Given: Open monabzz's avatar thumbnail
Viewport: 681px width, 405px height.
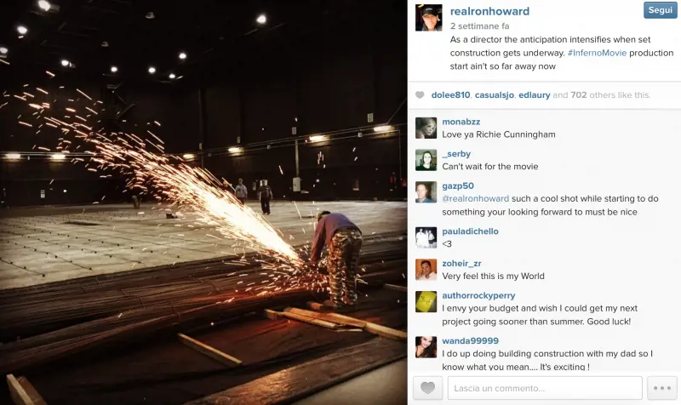Looking at the screenshot, I should point(426,128).
